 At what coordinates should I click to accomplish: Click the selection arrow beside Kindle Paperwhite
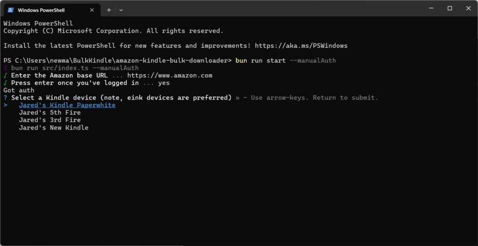coord(6,105)
